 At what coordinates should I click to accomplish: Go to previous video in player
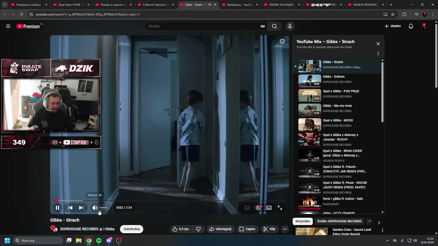click(x=70, y=208)
